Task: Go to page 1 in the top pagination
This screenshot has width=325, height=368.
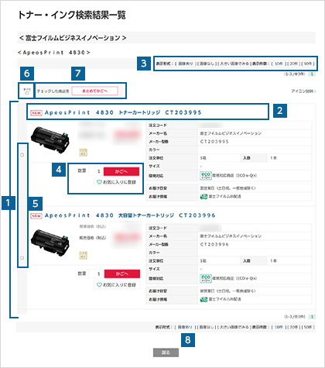Action: (x=312, y=74)
